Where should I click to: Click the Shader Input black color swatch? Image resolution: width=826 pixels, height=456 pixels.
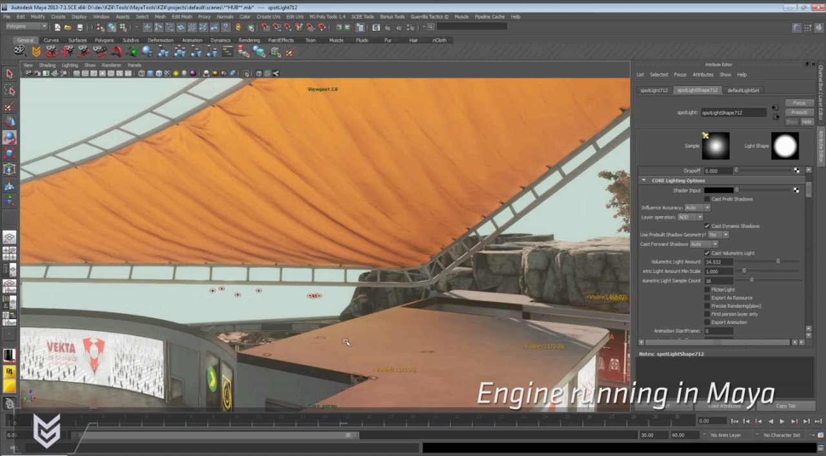pos(718,190)
